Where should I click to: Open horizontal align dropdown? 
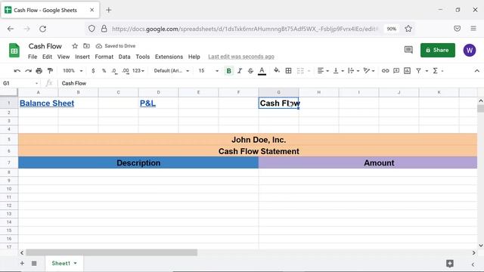click(323, 71)
